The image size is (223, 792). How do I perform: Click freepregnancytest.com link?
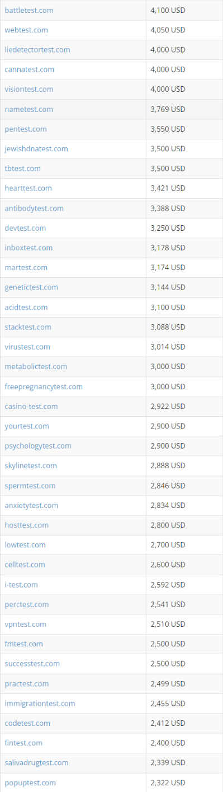coord(44,386)
